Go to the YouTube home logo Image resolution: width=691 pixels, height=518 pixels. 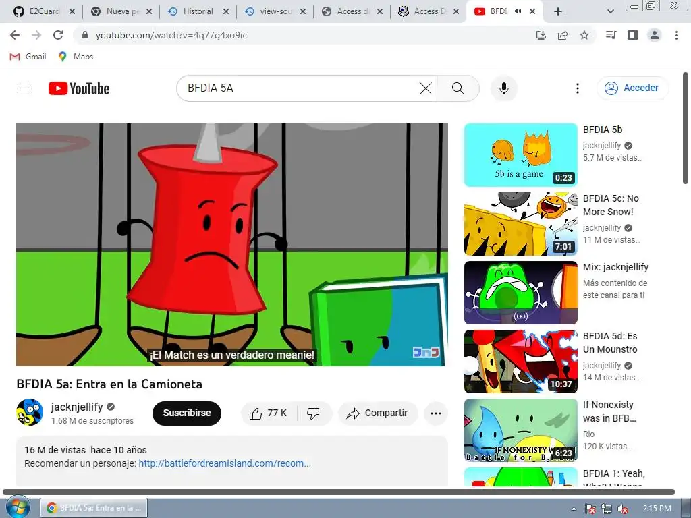click(79, 88)
